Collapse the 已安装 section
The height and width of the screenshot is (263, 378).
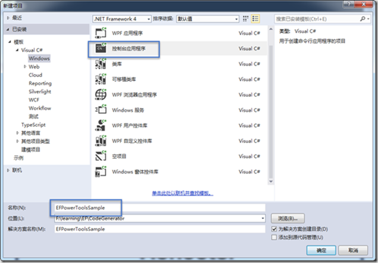pos(8,29)
